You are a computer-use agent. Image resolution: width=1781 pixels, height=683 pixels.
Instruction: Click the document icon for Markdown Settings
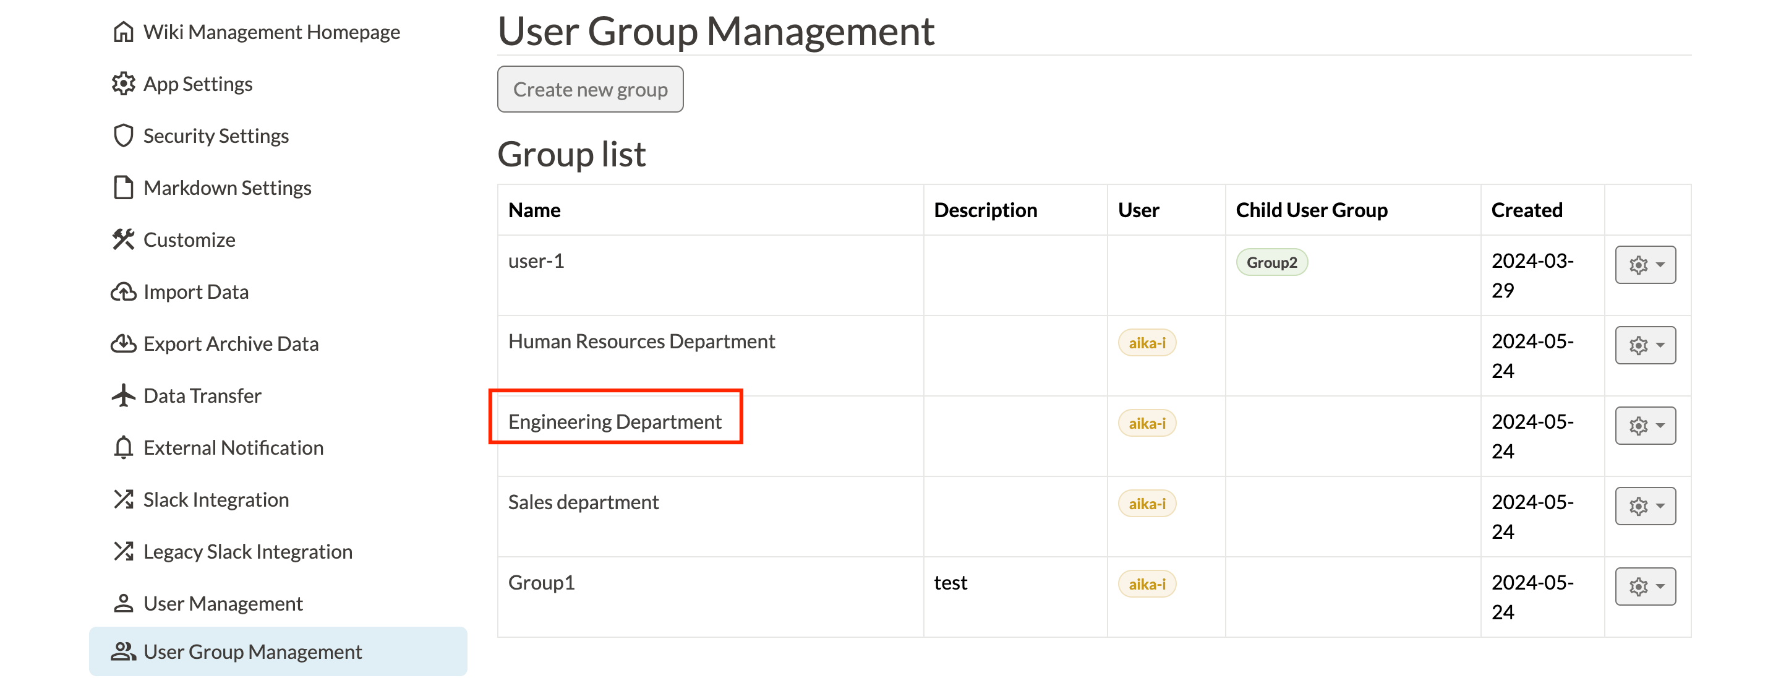coord(123,187)
